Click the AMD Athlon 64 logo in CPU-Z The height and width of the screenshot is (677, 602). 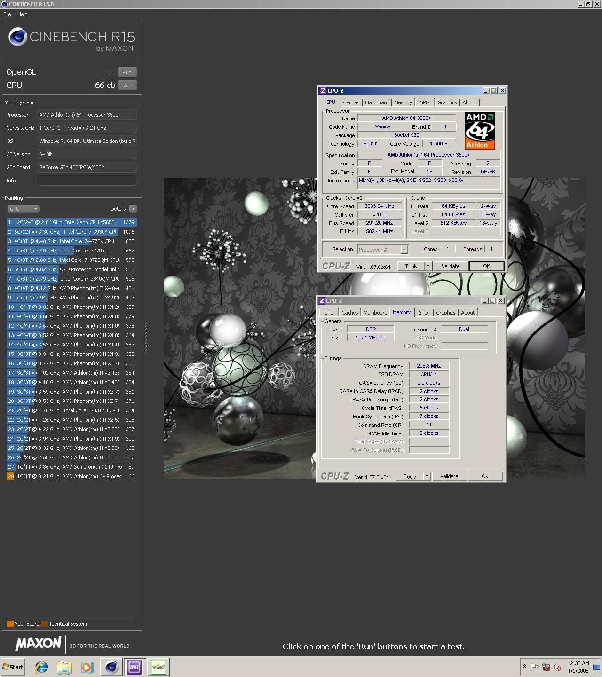480,131
